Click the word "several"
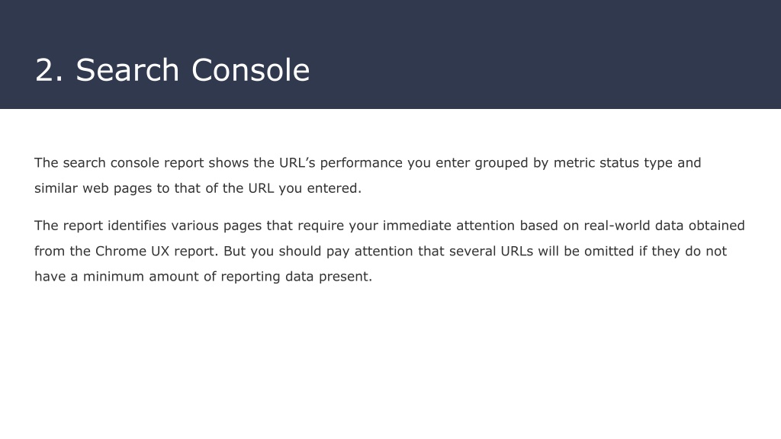 [472, 251]
